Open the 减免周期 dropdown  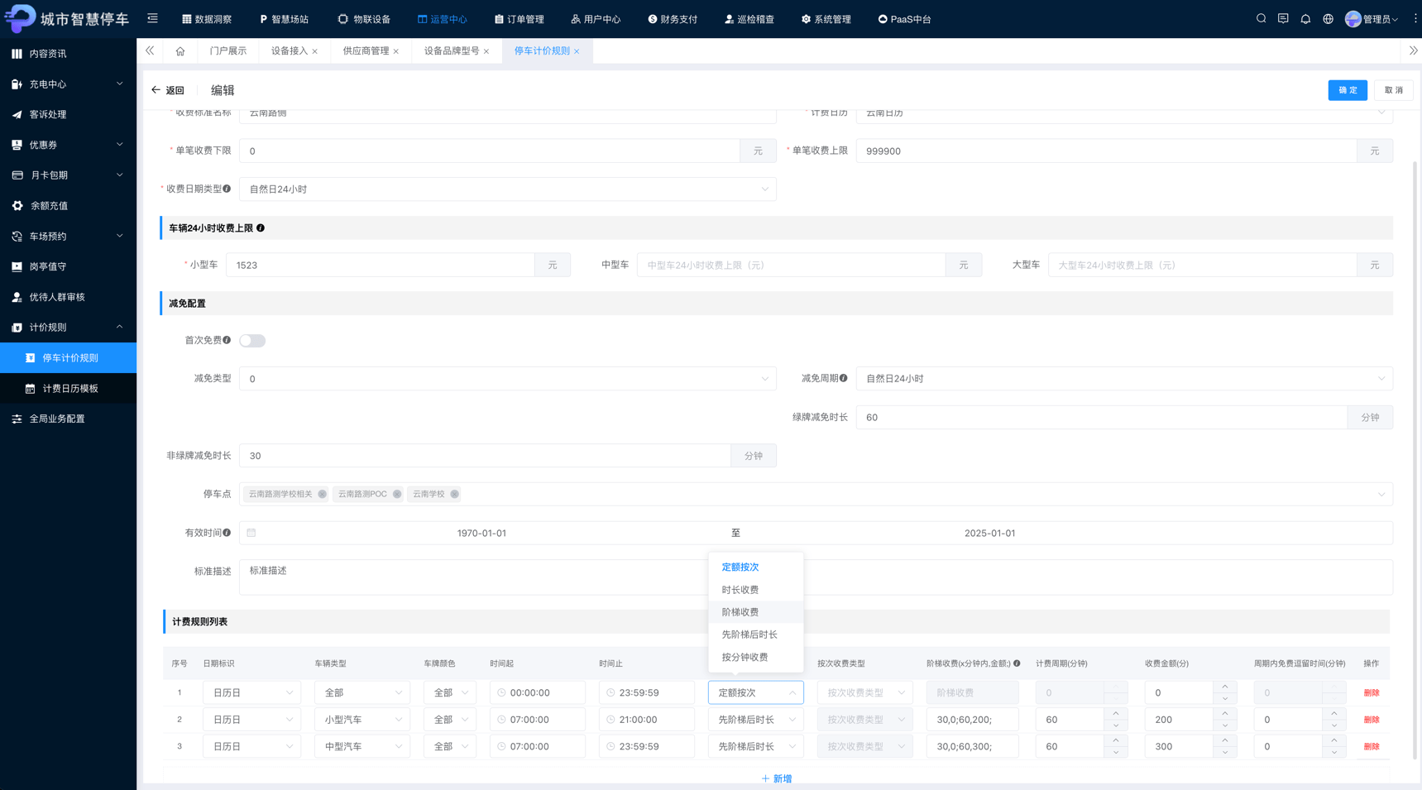click(x=1124, y=379)
